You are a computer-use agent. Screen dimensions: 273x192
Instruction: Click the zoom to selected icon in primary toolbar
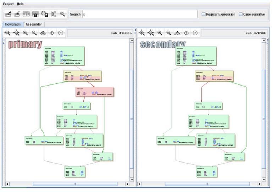tap(16, 33)
